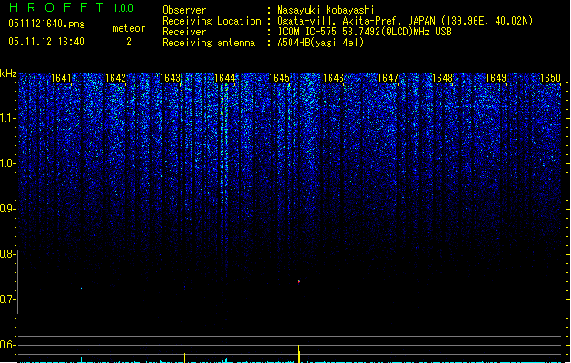Click the red meteor echo dot near 1645
The width and height of the screenshot is (571, 363).
click(299, 281)
